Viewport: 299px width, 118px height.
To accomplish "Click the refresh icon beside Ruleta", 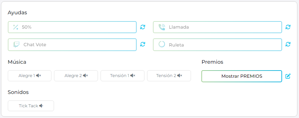I will pyautogui.click(x=288, y=44).
